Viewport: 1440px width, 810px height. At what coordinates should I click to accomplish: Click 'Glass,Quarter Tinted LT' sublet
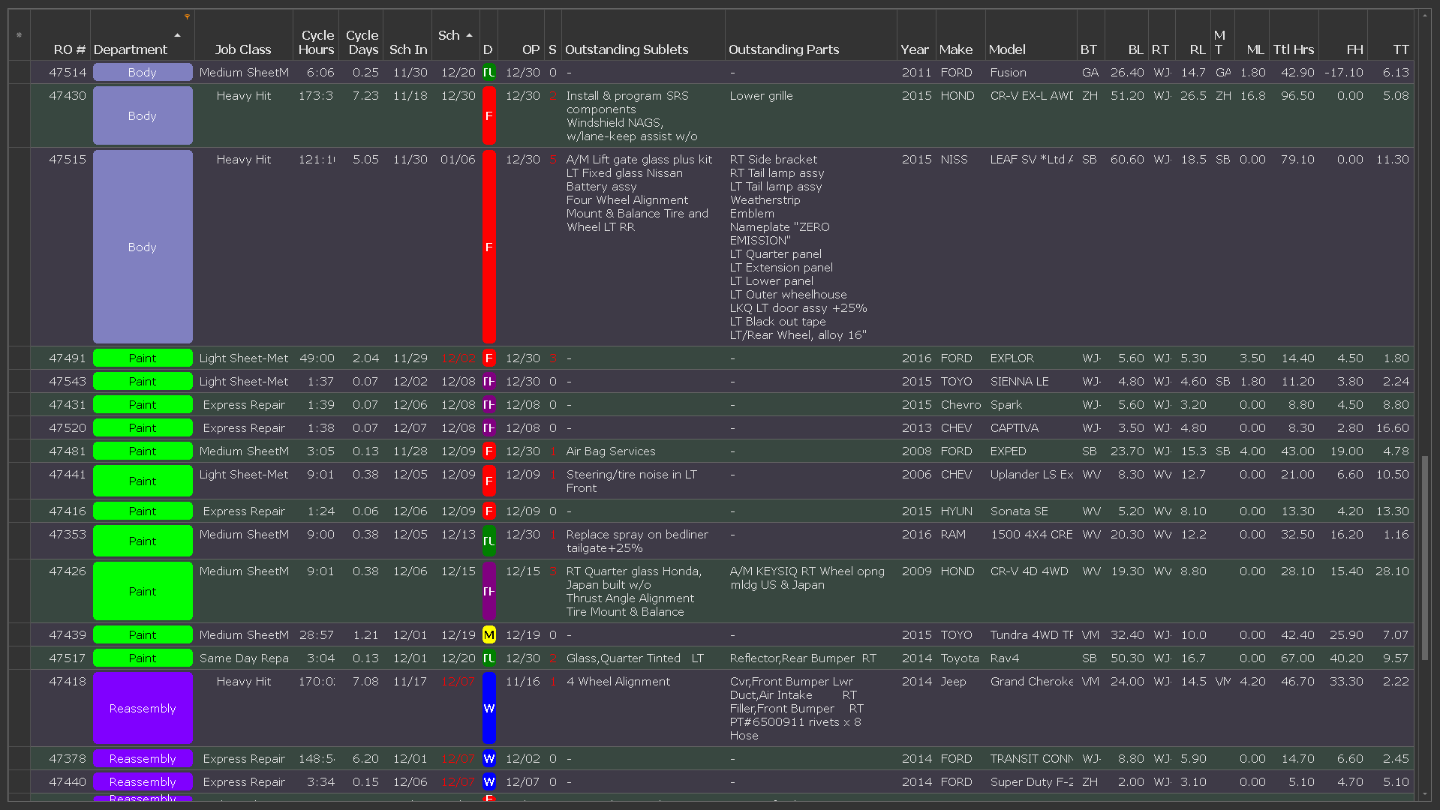[x=635, y=658]
